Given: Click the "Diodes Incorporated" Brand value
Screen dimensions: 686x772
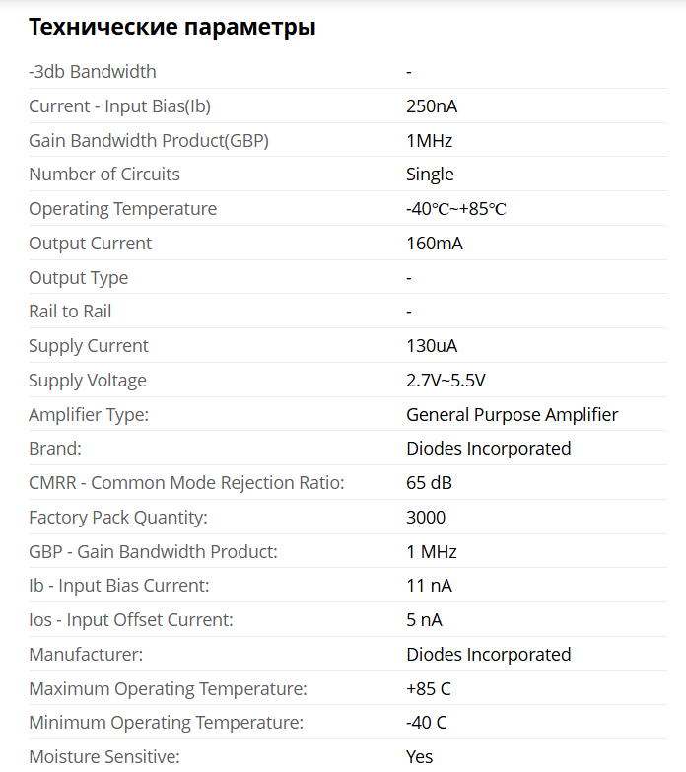Looking at the screenshot, I should pos(489,449).
